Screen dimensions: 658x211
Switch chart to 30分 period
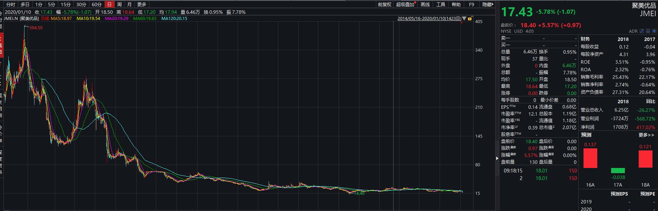pos(81,4)
